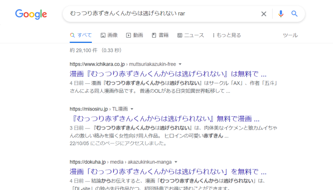Click the 動画 tab's play icon
Viewport: 333px width, 190px height.
(128, 35)
